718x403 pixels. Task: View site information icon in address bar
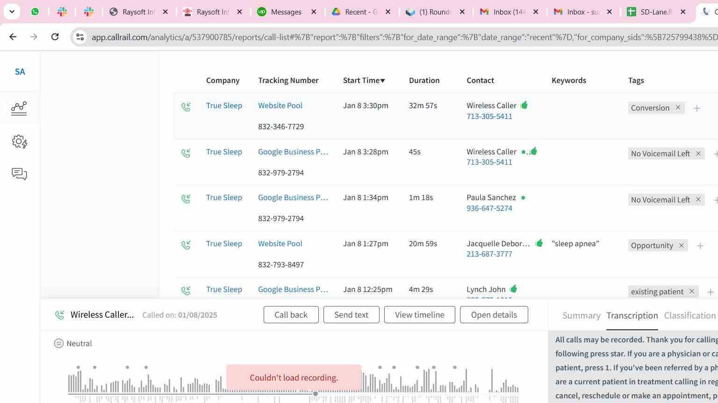click(80, 37)
